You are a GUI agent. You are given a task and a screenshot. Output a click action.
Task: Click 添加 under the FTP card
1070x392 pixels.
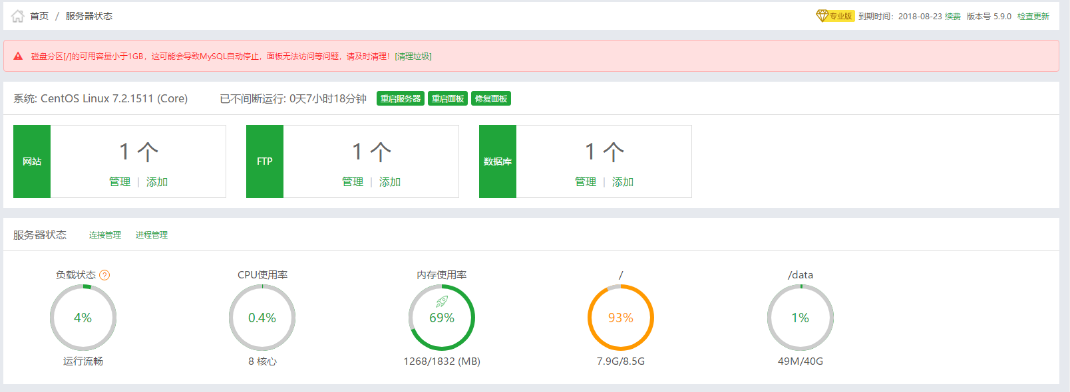(390, 181)
